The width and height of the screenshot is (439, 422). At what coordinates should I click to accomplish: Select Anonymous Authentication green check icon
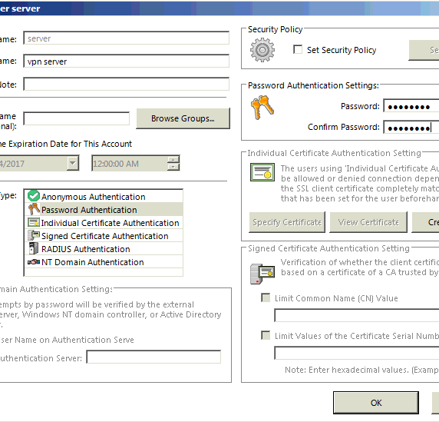(x=34, y=196)
